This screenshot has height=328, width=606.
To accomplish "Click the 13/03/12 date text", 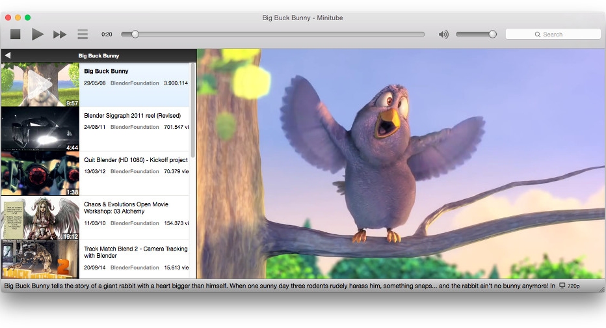I will pos(95,171).
